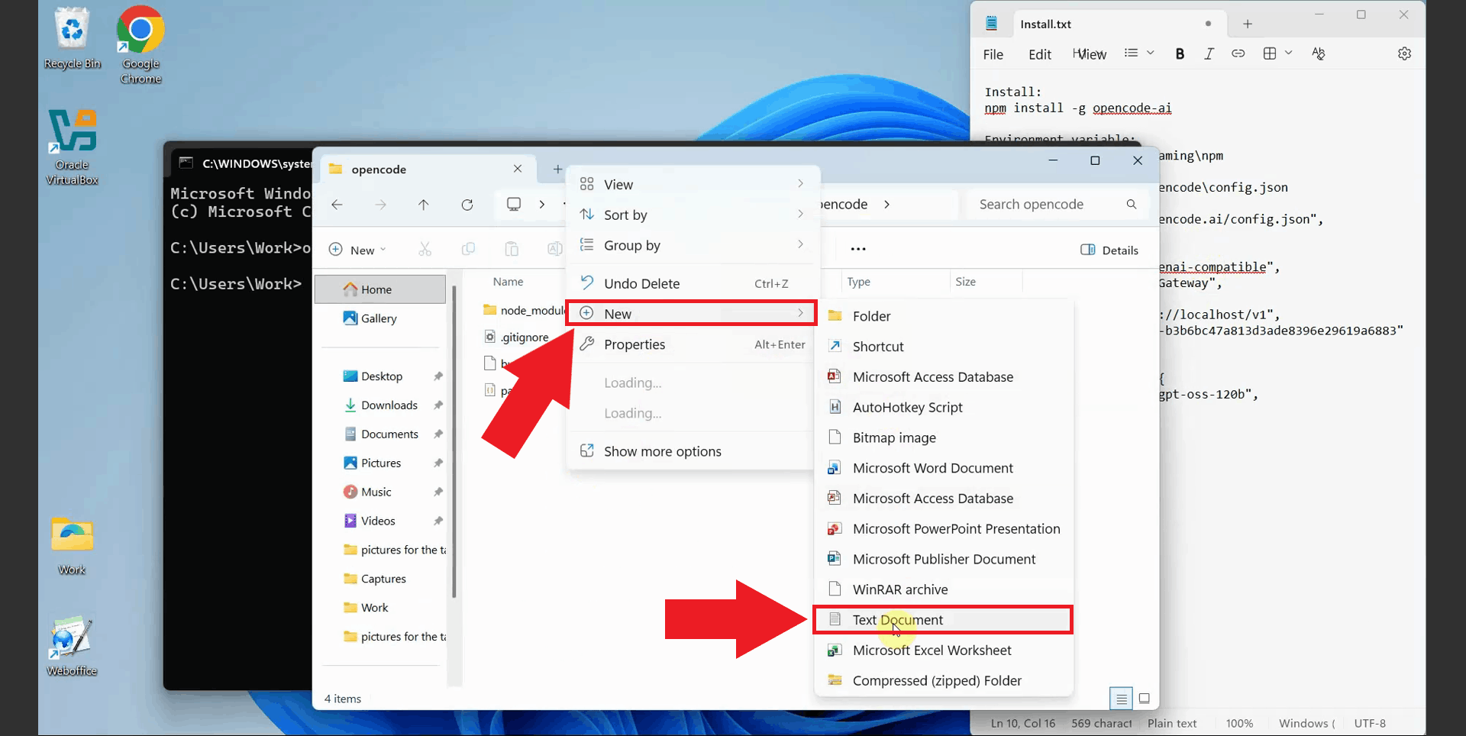Screen dimensions: 1466x736
Task: Apply italic formatting in Notepad
Action: pos(1209,53)
